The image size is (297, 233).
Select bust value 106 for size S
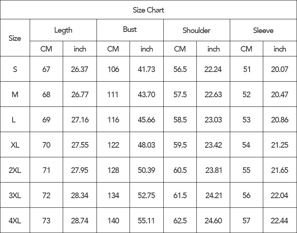(x=113, y=69)
